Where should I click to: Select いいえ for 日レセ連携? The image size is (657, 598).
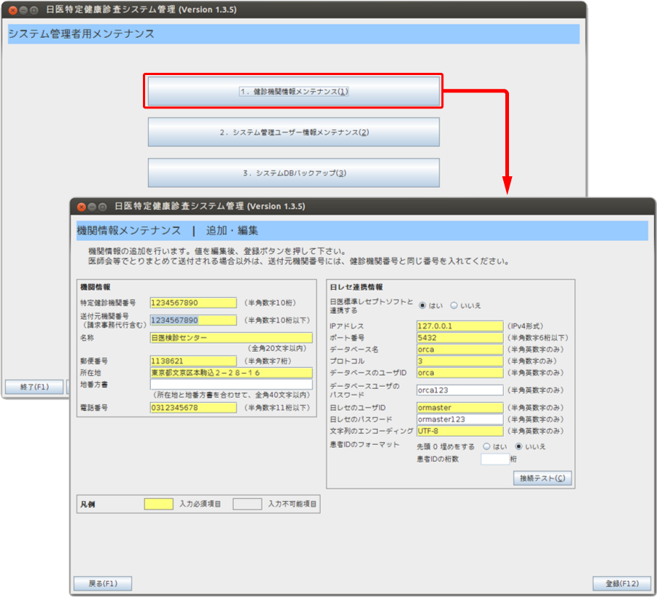[454, 305]
